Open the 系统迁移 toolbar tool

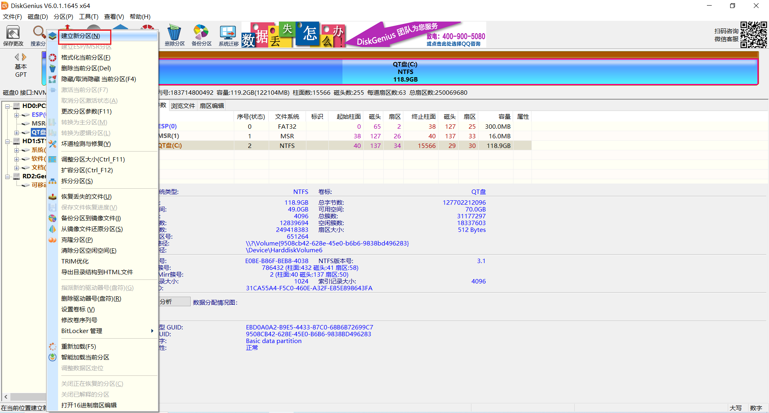pos(228,35)
